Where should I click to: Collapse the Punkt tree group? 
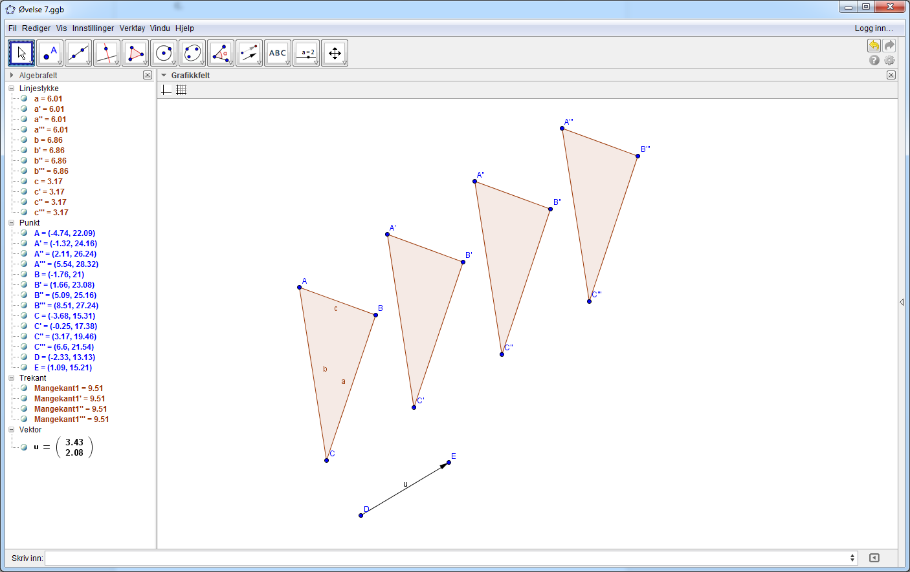[11, 223]
